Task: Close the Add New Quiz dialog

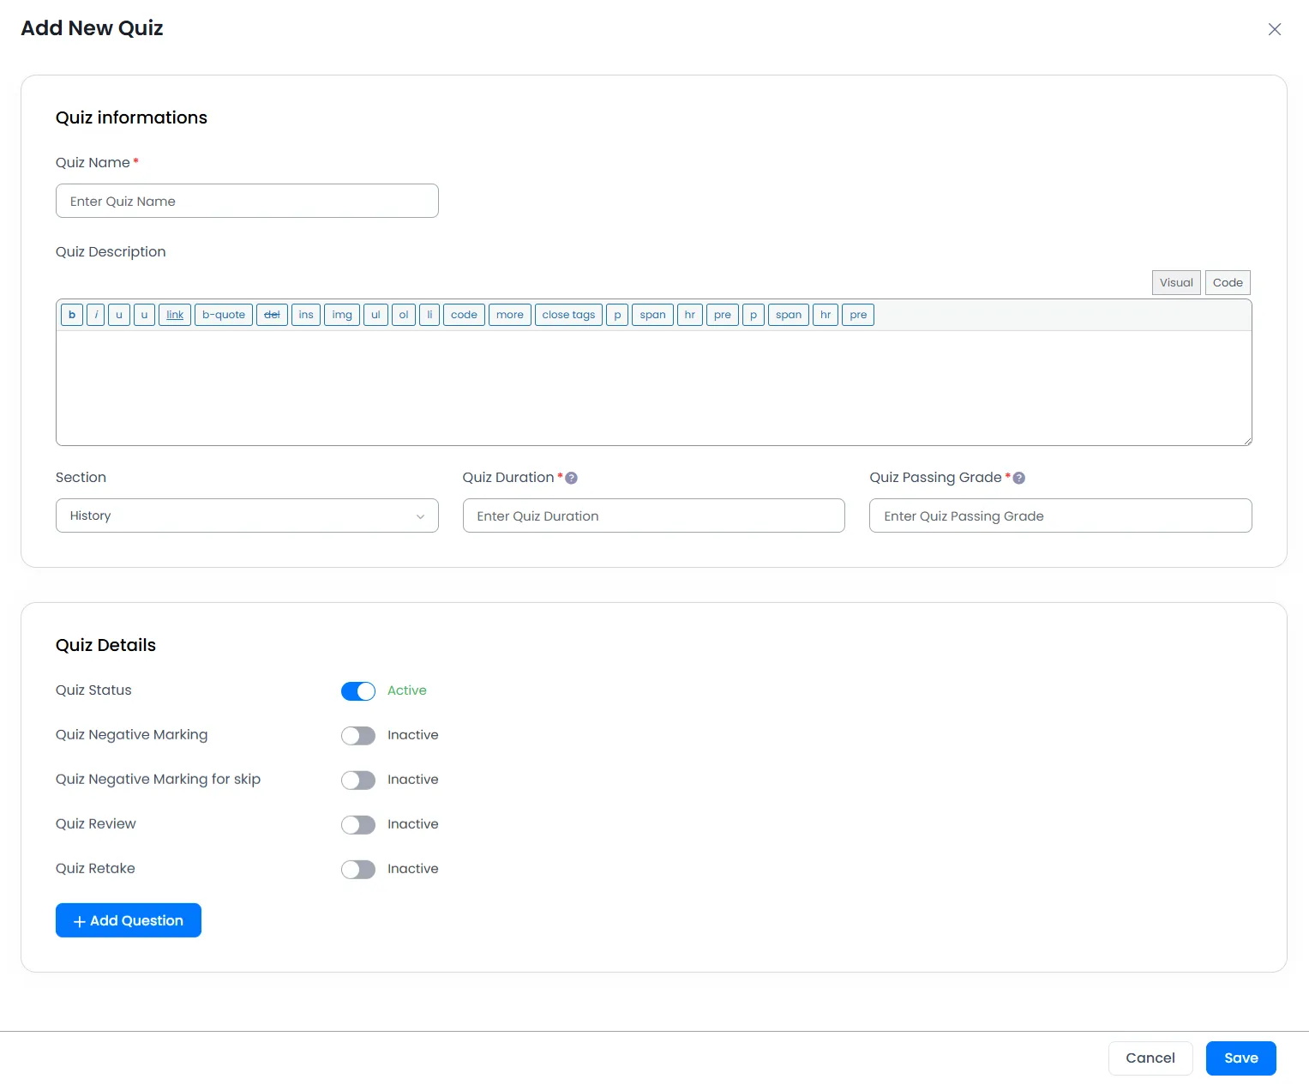Action: (x=1275, y=29)
